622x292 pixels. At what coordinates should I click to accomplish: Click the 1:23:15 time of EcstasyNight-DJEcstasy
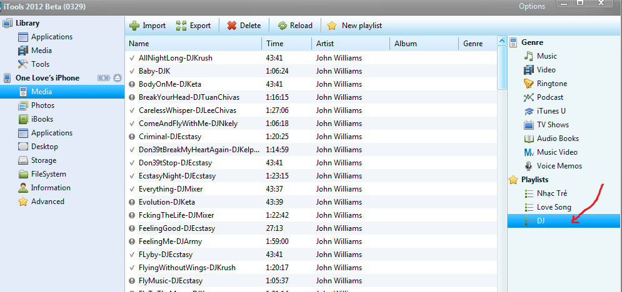(278, 176)
